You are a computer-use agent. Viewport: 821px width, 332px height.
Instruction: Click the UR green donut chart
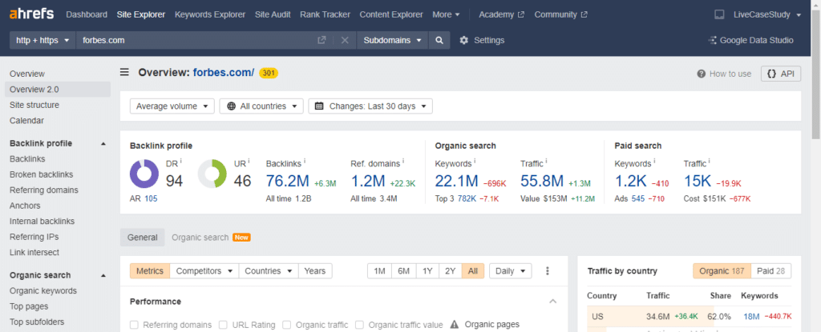coord(212,174)
